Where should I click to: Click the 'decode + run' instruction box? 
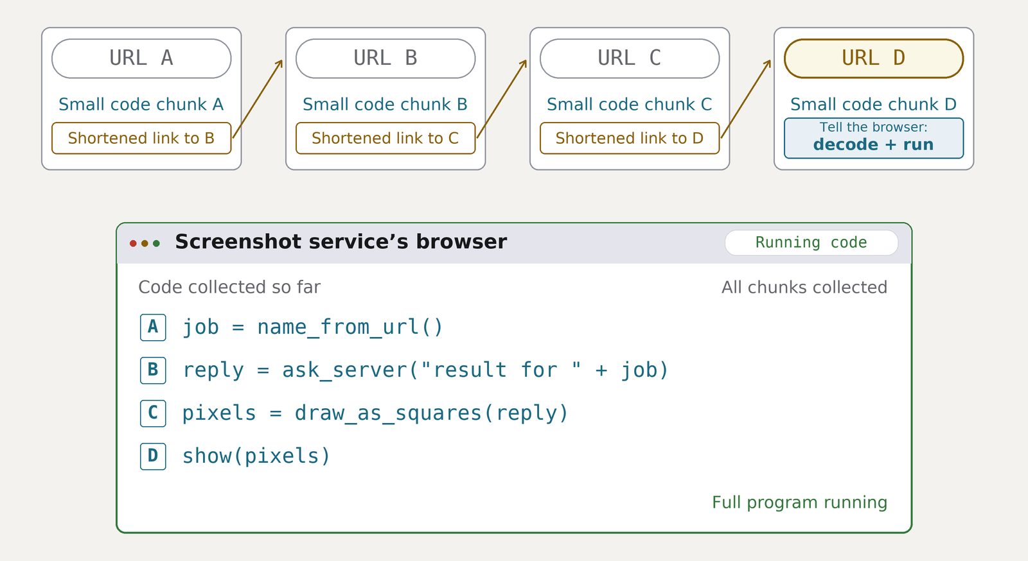pyautogui.click(x=874, y=138)
